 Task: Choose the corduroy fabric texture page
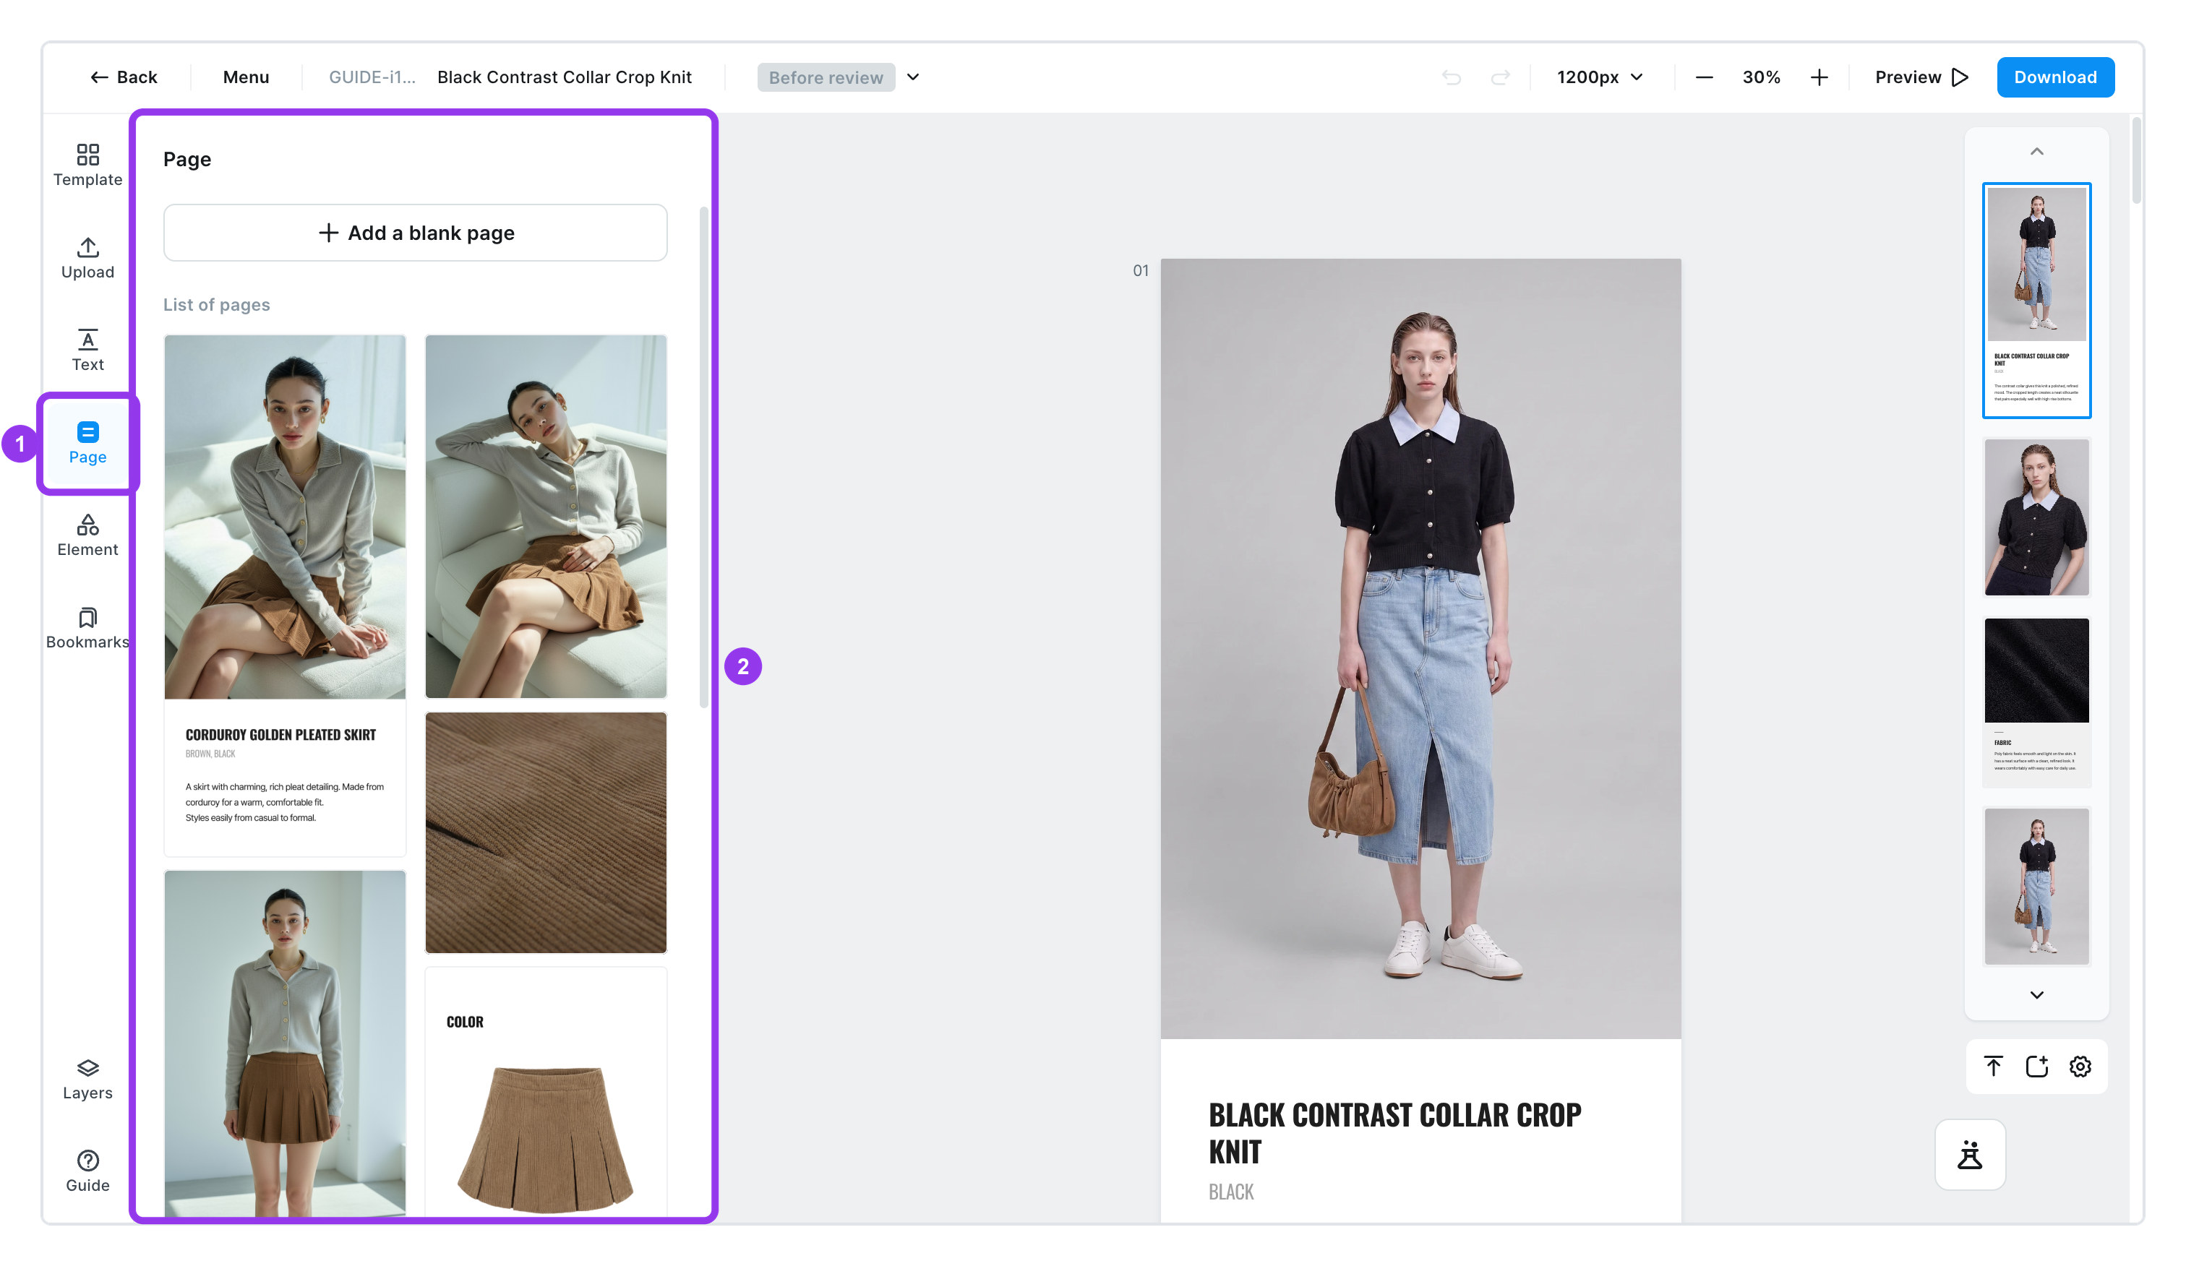pos(546,832)
